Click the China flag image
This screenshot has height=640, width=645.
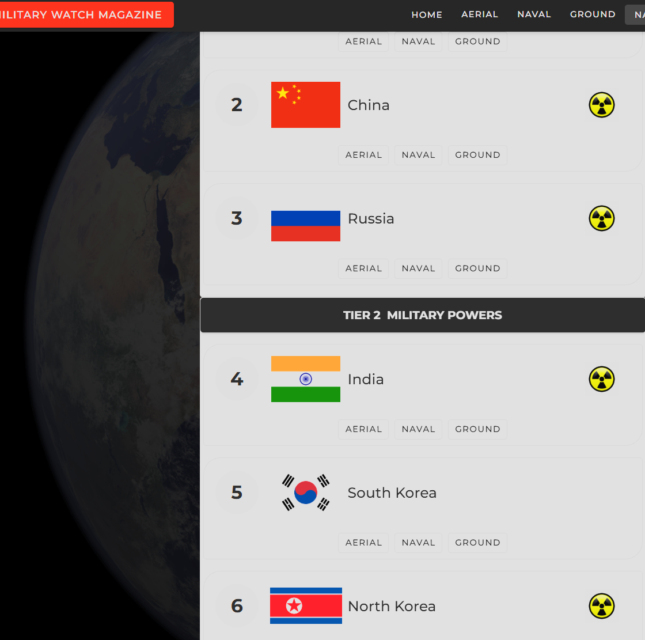pyautogui.click(x=306, y=105)
